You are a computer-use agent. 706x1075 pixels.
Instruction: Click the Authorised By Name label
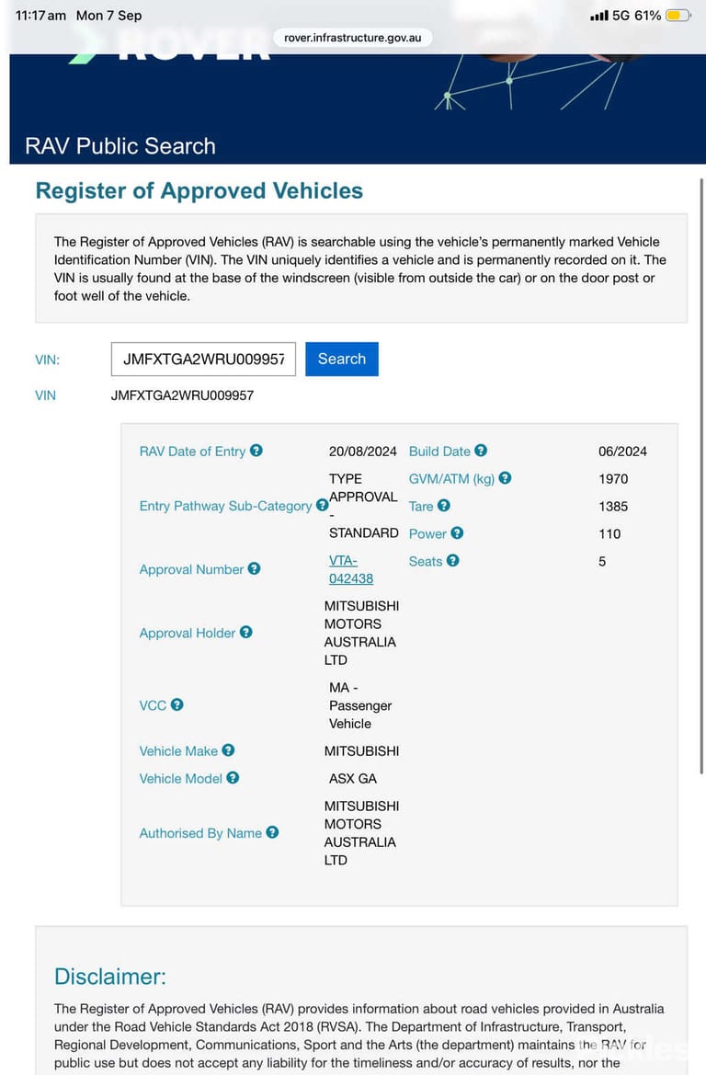pos(200,832)
